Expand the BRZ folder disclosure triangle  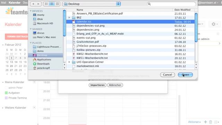(69, 18)
